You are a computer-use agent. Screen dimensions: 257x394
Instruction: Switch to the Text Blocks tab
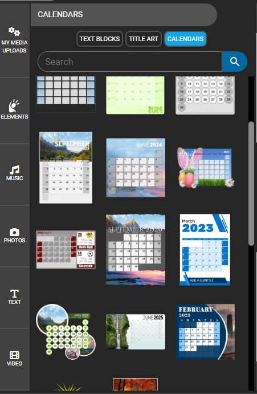coord(100,39)
